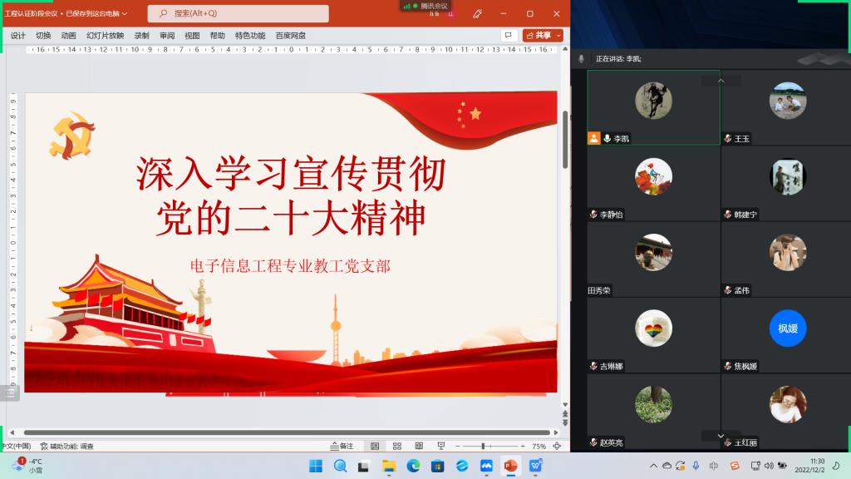The image size is (851, 479).
Task: Click the pen ink icon in title bar
Action: click(477, 14)
